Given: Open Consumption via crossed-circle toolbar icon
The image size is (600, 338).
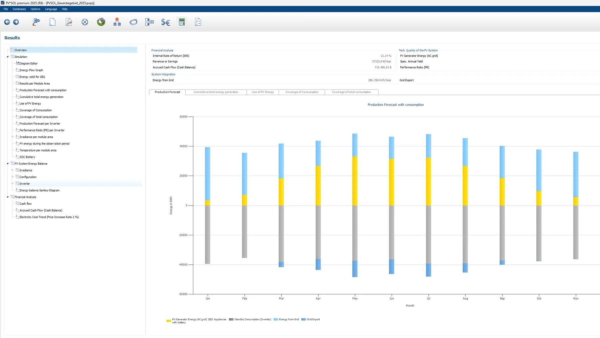Looking at the screenshot, I should pos(85,22).
